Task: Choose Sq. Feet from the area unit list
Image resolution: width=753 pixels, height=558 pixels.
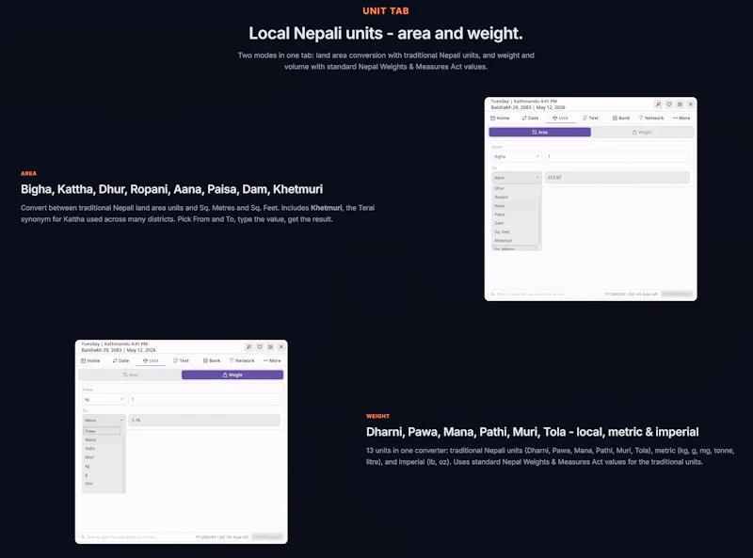Action: click(x=515, y=231)
